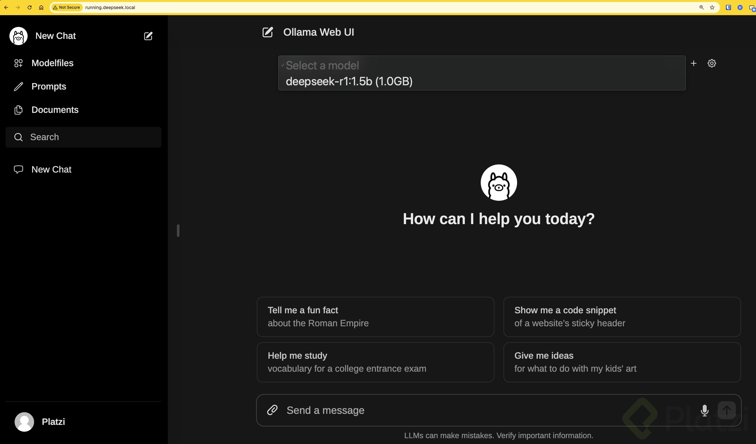Click the chat bubble icon beside New Chat
This screenshot has height=444, width=756.
(x=19, y=169)
